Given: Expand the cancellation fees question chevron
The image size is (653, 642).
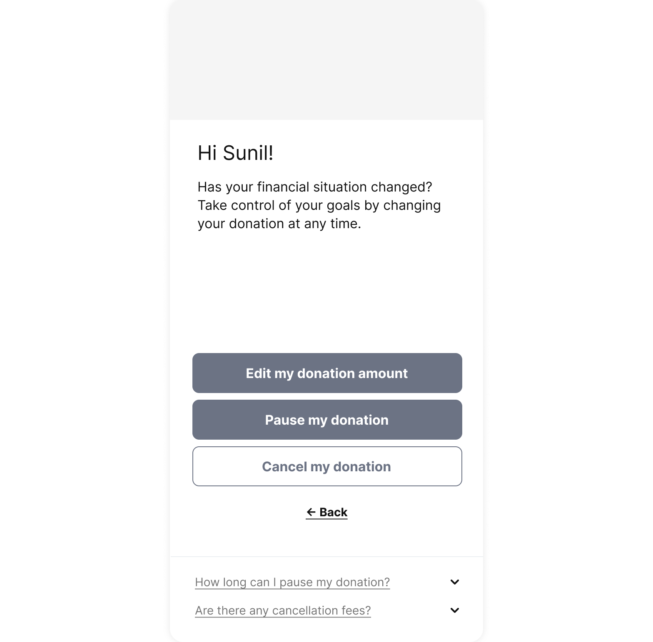Looking at the screenshot, I should coord(455,610).
